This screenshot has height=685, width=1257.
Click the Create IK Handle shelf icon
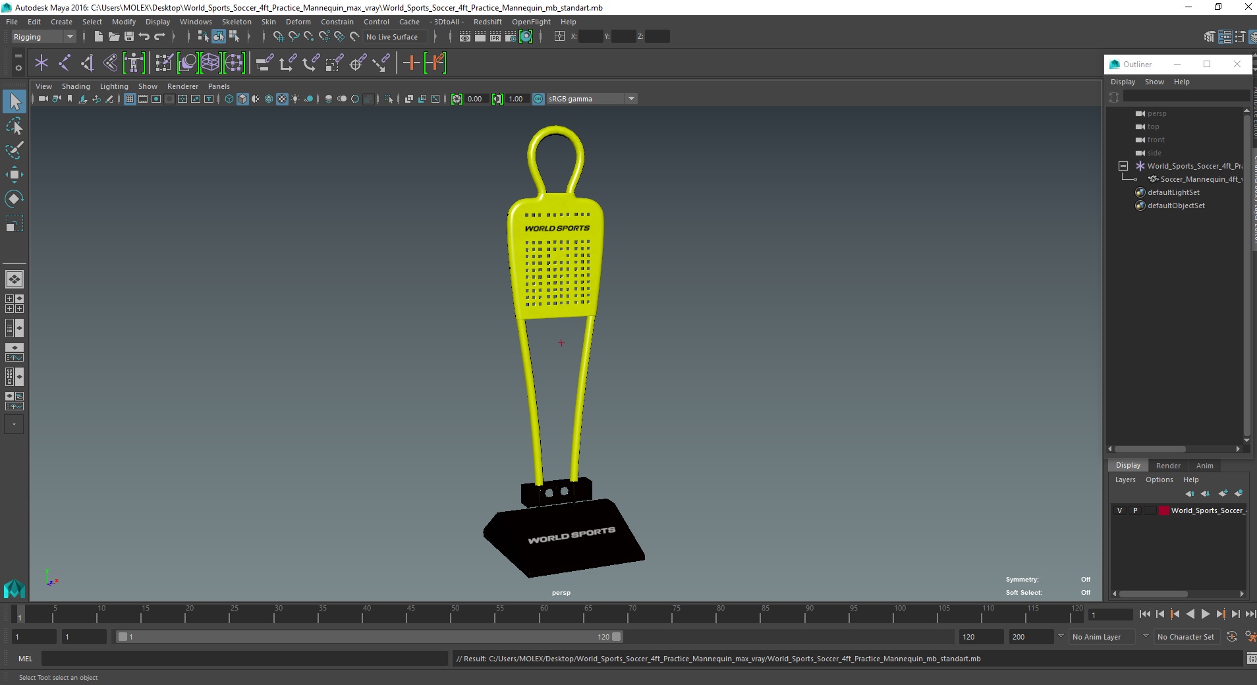[87, 63]
